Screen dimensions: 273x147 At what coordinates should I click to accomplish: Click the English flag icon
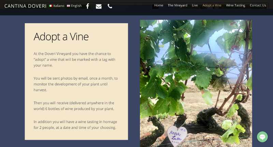point(69,6)
